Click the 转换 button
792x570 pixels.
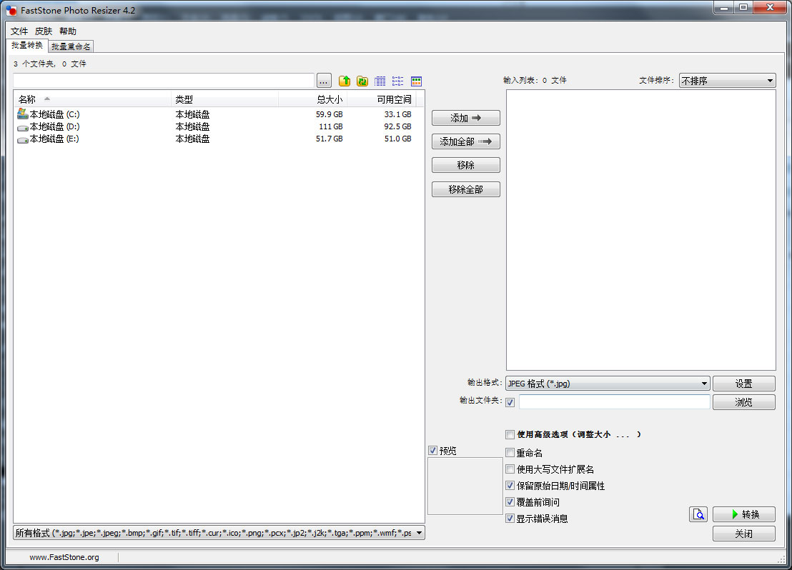click(x=743, y=514)
